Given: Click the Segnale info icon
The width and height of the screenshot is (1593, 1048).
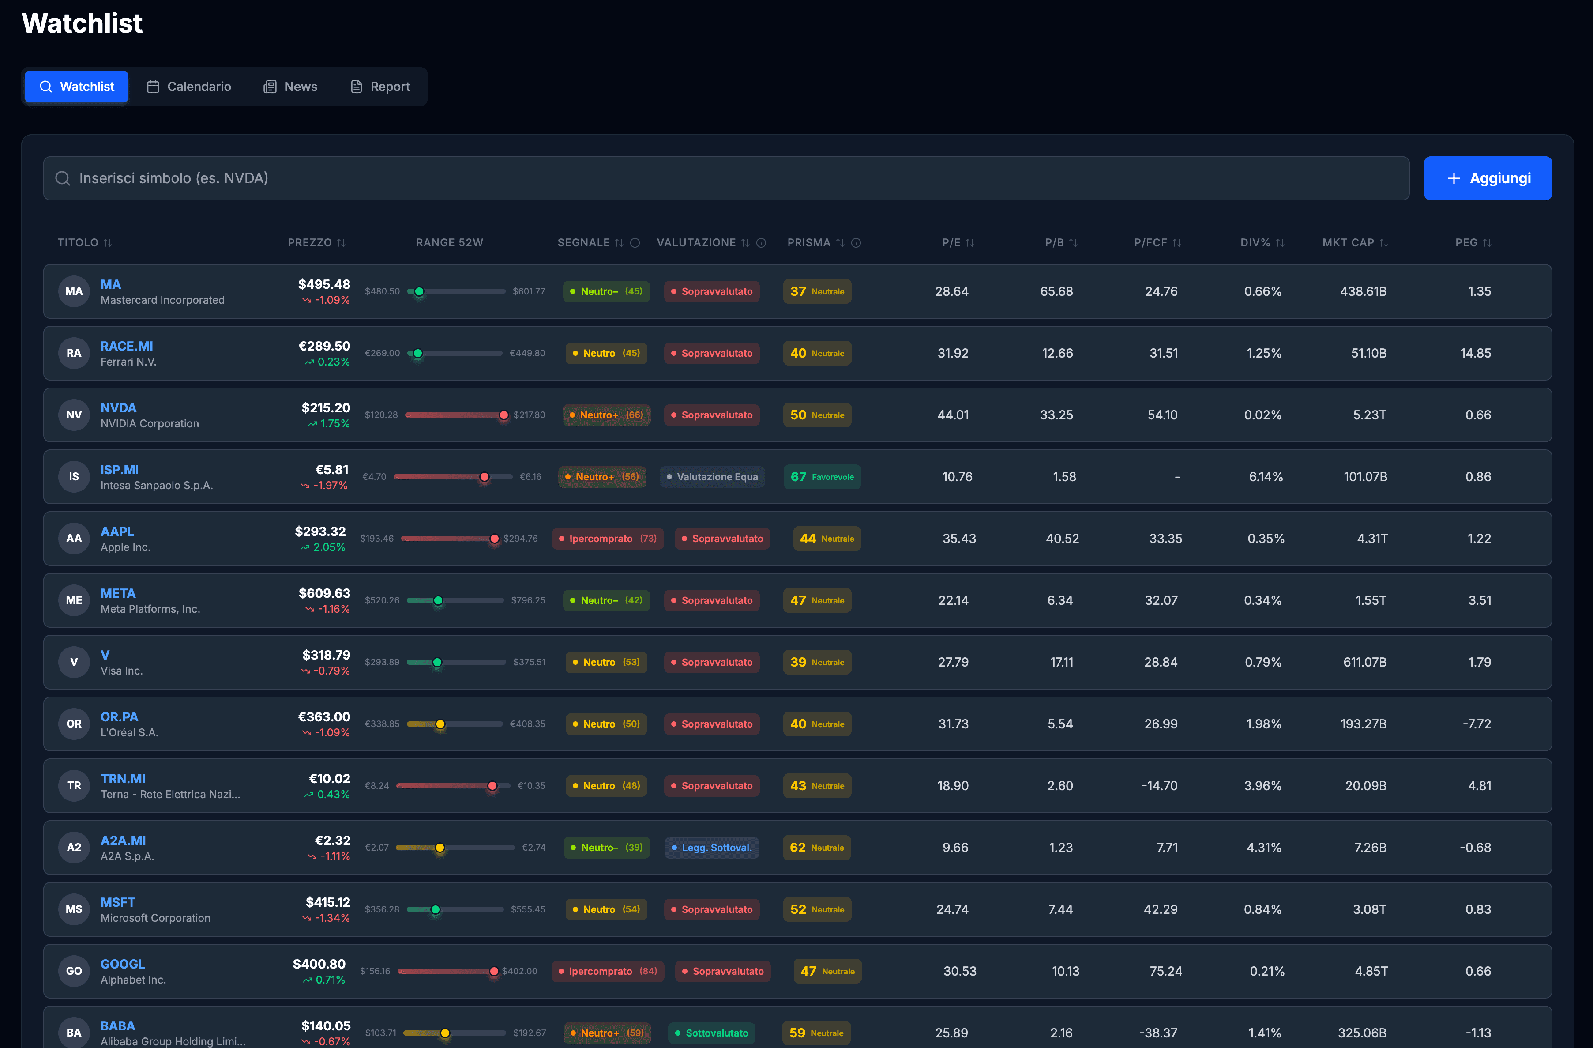Looking at the screenshot, I should tap(635, 242).
